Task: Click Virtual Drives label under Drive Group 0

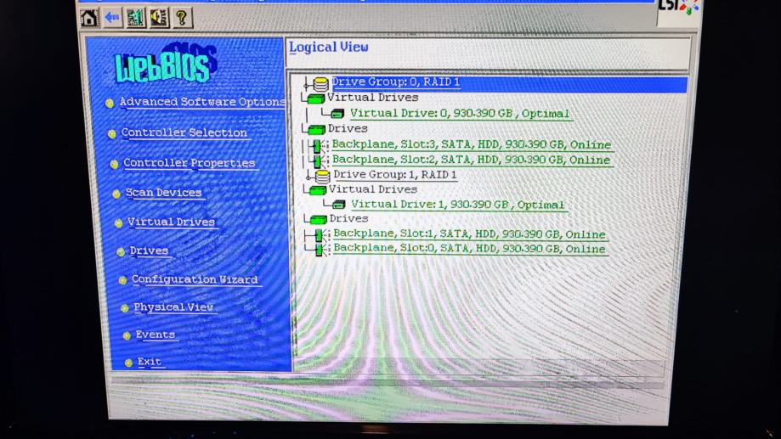Action: pos(372,98)
